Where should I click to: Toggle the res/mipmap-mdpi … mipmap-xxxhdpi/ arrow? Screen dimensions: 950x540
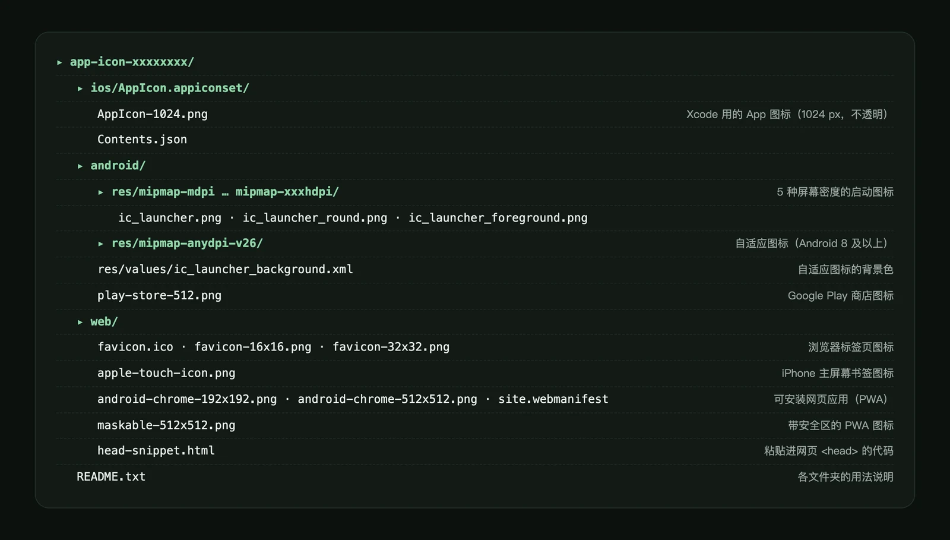[x=101, y=192]
